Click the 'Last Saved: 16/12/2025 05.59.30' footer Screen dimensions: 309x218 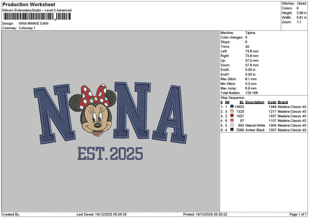(x=101, y=214)
